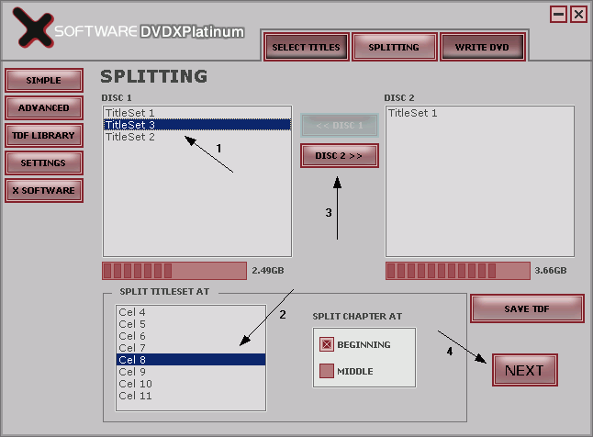
Task: Close the DVDXPlatinum window
Action: 578,14
